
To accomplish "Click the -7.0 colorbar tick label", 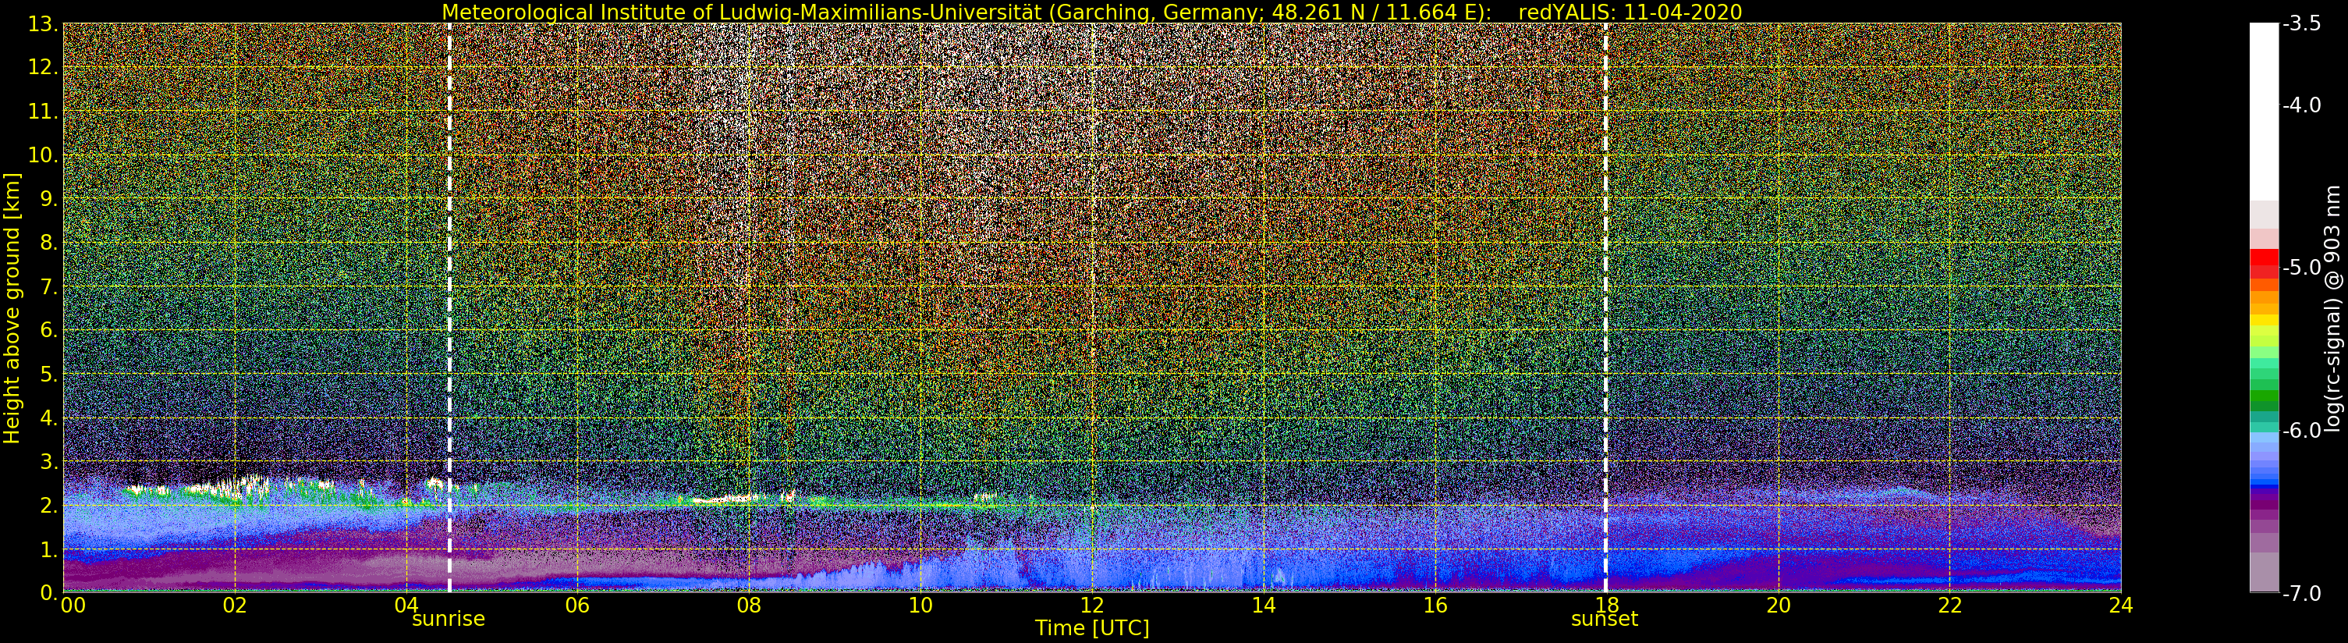I will click(2301, 594).
